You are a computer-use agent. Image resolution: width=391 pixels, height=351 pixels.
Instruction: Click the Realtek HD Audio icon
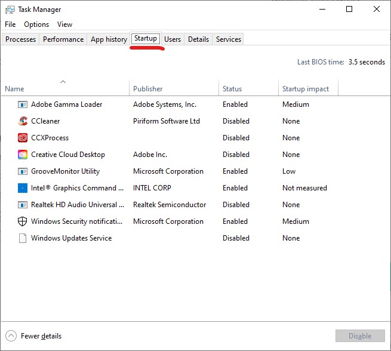pyautogui.click(x=23, y=205)
